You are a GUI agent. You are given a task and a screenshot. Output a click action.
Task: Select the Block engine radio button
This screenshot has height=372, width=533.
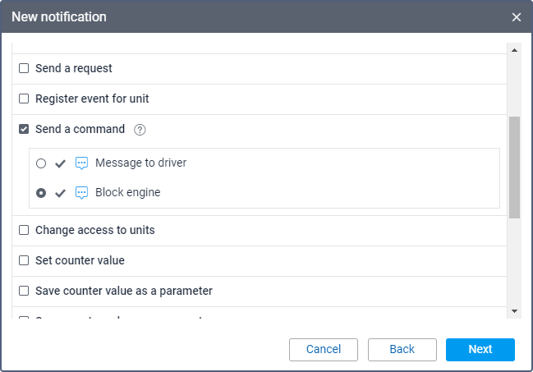[x=41, y=193]
